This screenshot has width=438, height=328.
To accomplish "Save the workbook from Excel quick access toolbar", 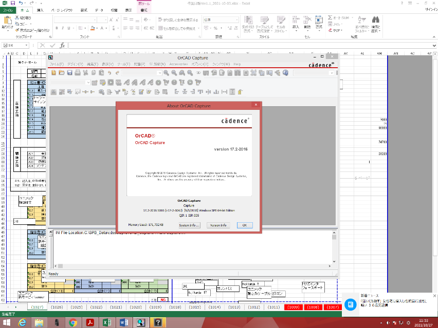I will tap(12, 3).
